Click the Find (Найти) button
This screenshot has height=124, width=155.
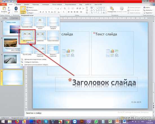coord(147,8)
